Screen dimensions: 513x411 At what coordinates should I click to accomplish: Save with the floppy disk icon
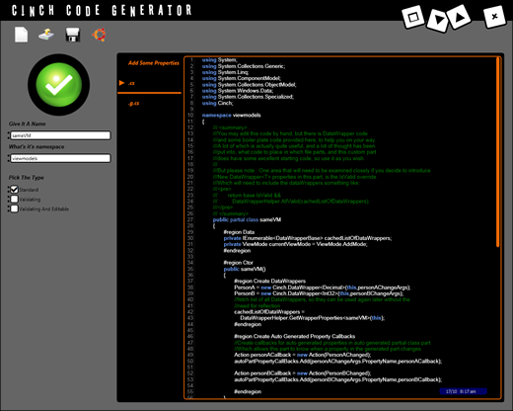73,35
